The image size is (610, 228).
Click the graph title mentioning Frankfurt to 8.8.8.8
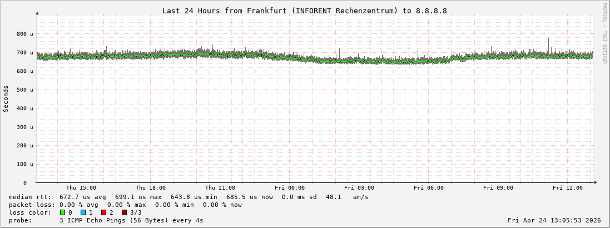[x=304, y=11]
